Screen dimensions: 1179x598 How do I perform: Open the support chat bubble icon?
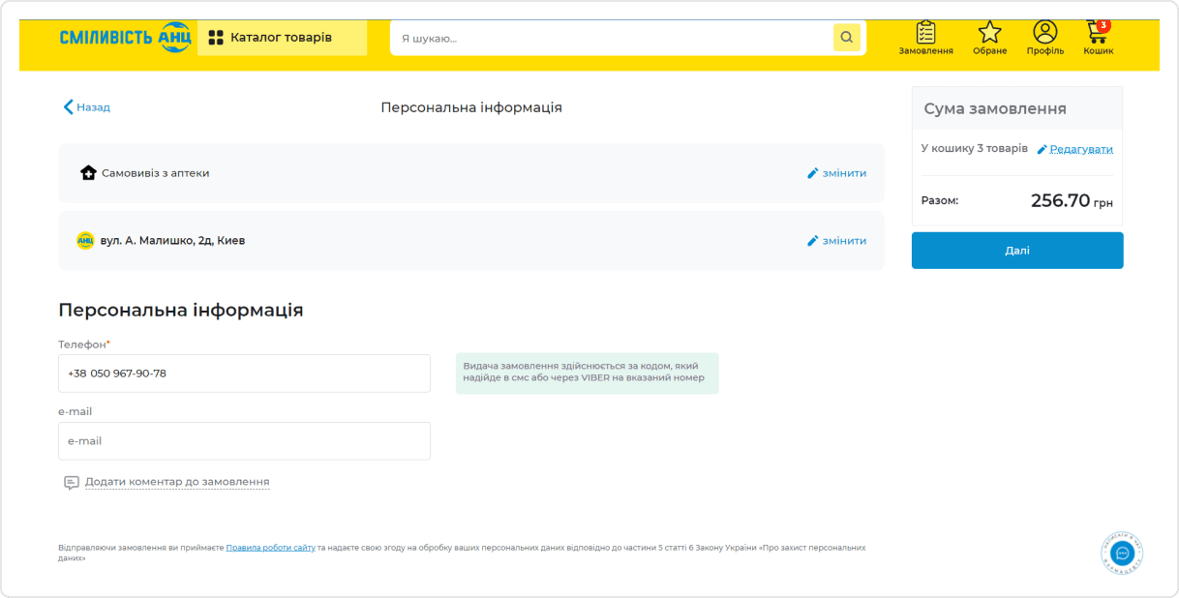click(x=1120, y=553)
